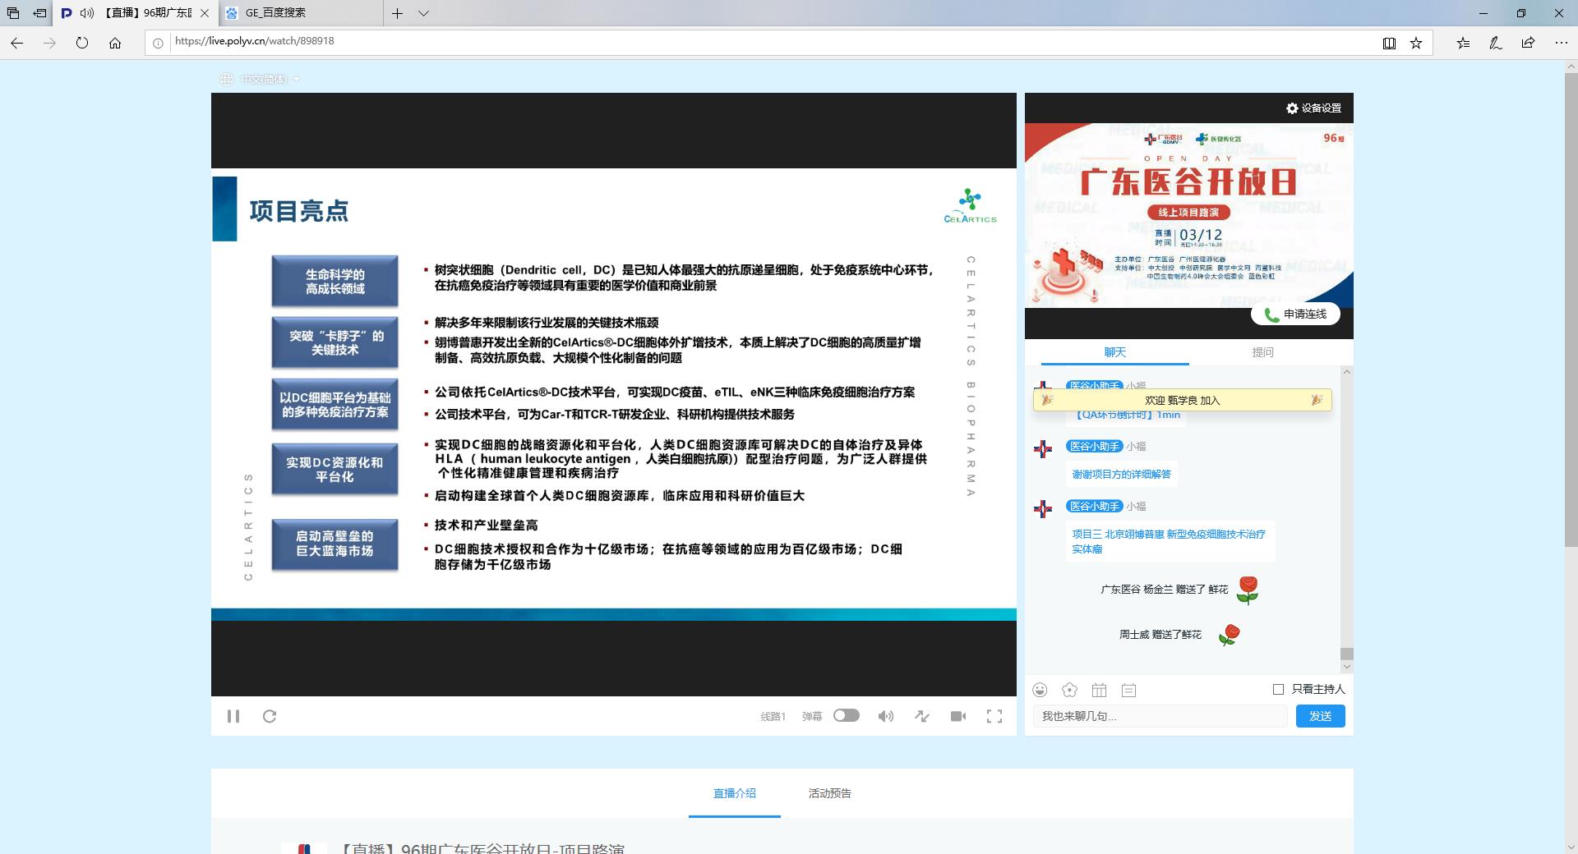This screenshot has width=1578, height=854.
Task: Click the chat message input field
Action: [1160, 716]
